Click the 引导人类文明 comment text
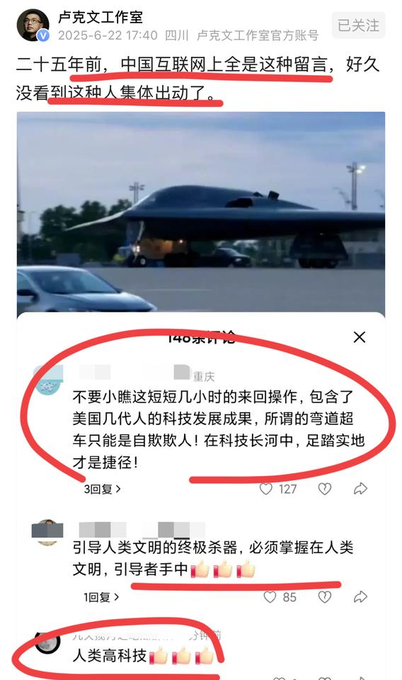402x680 pixels. [213, 558]
